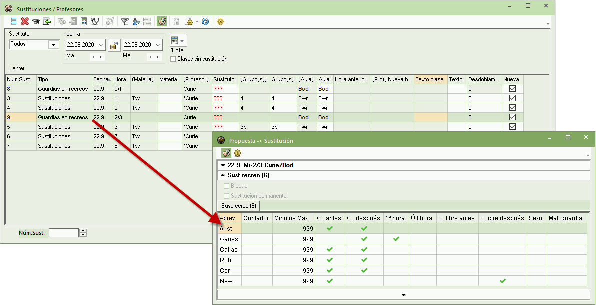The image size is (596, 305).
Task: Click the palette icon in the Sustituciones toolbar
Action: point(162,21)
